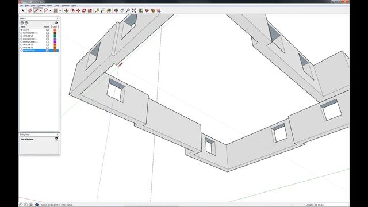Activate the Paint Bucket tool
The image size is (368, 207).
pyautogui.click(x=109, y=10)
